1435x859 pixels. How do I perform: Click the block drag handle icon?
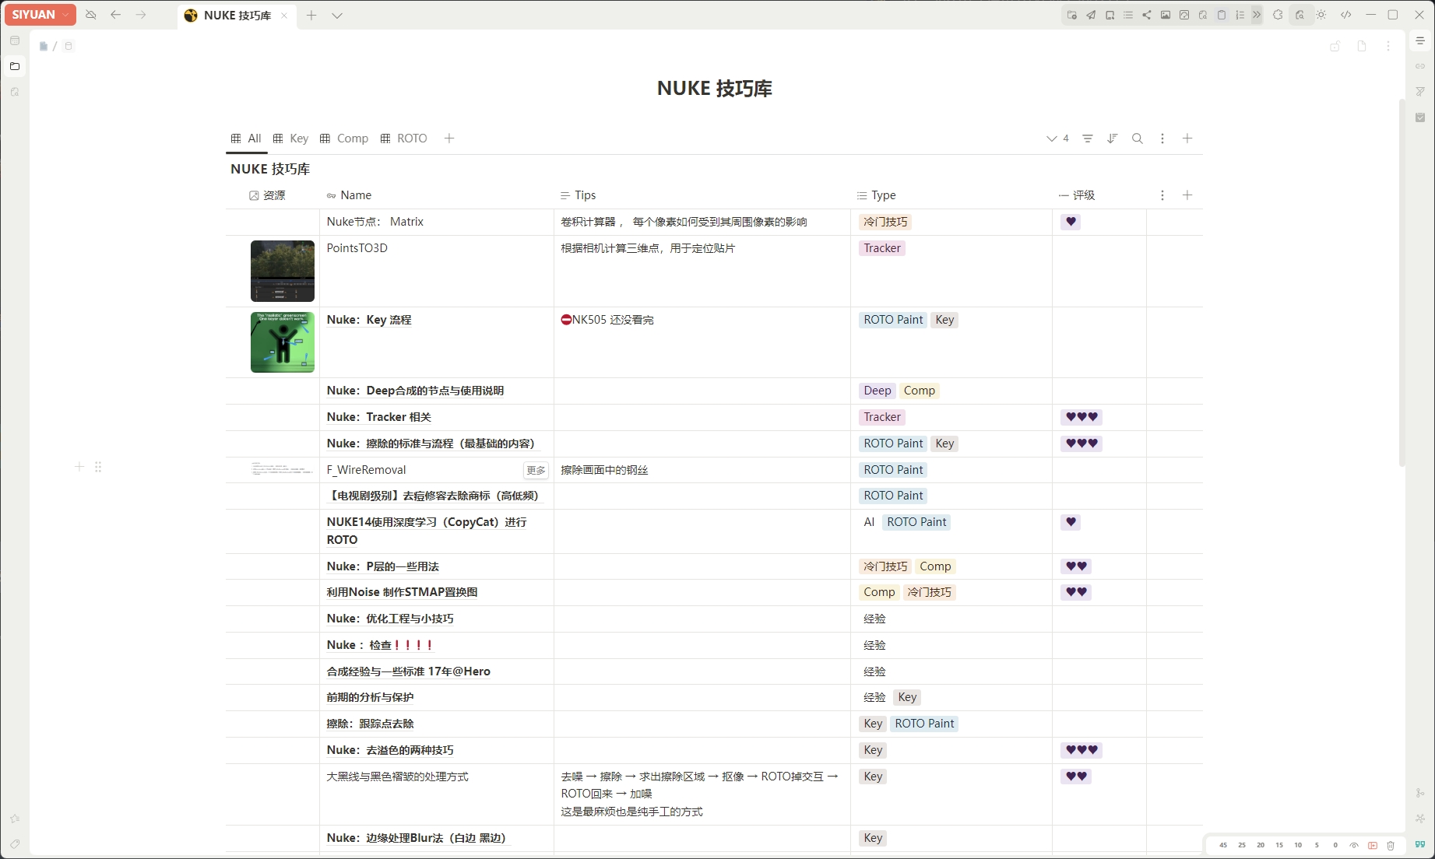(x=98, y=467)
